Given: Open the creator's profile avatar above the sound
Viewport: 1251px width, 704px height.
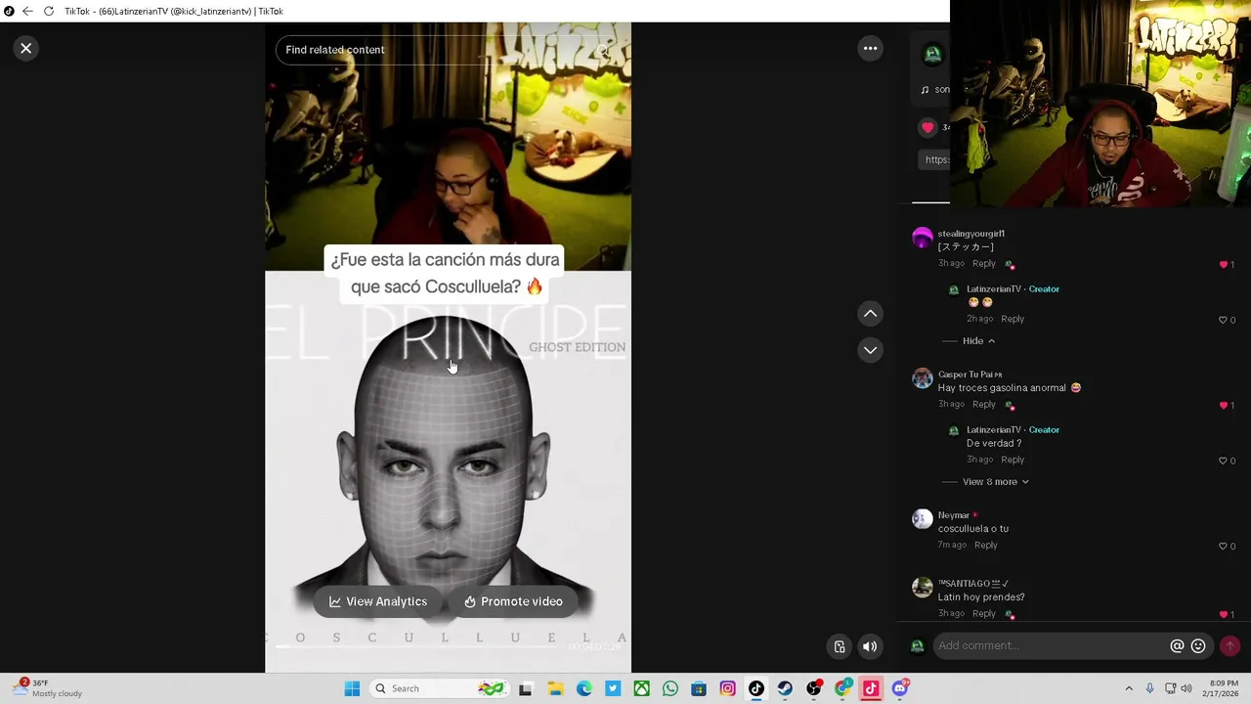Looking at the screenshot, I should pos(933,55).
